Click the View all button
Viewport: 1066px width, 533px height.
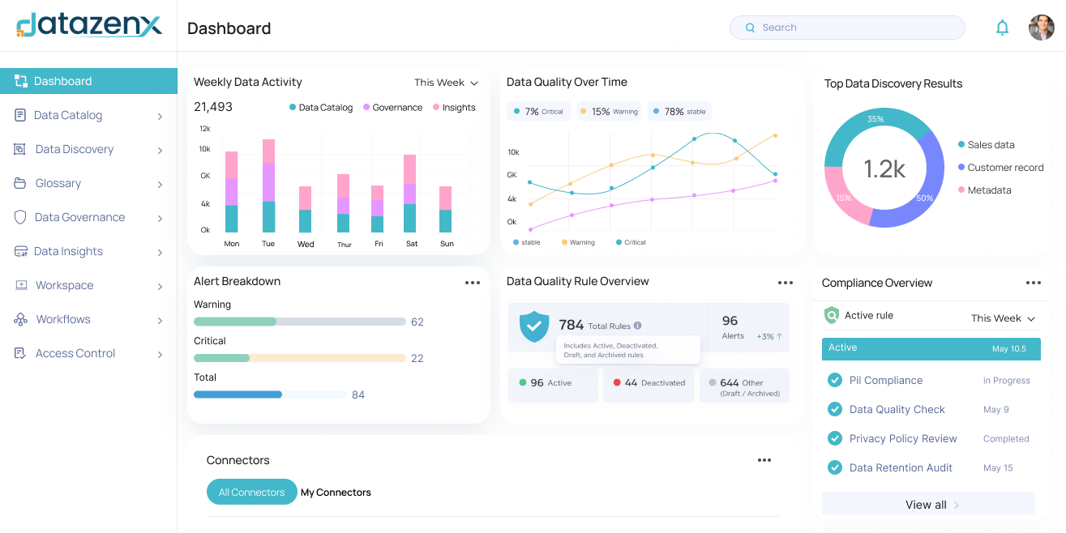(928, 505)
